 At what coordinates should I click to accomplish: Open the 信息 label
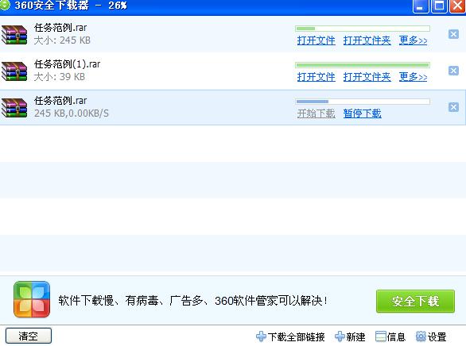point(396,336)
